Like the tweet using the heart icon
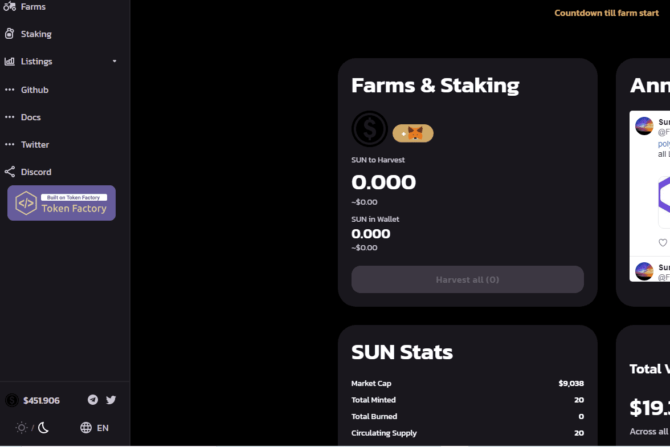Viewport: 670px width, 447px height. (663, 242)
